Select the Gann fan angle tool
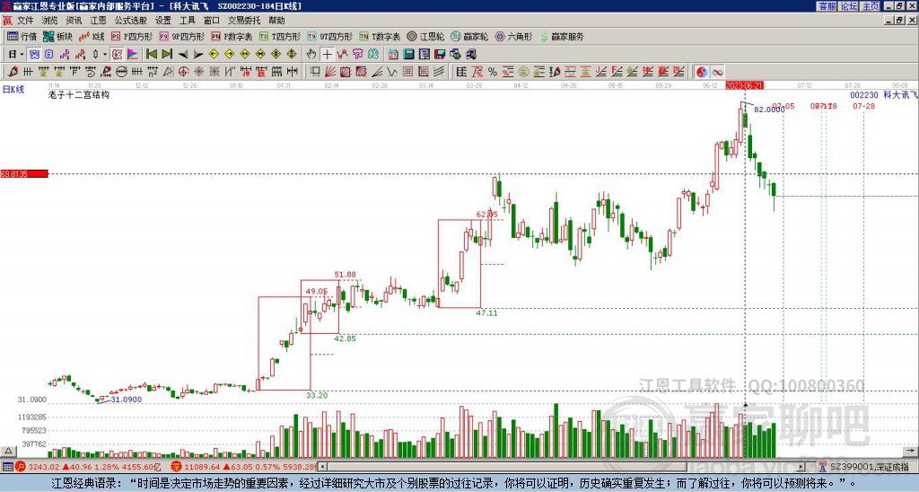 330,72
